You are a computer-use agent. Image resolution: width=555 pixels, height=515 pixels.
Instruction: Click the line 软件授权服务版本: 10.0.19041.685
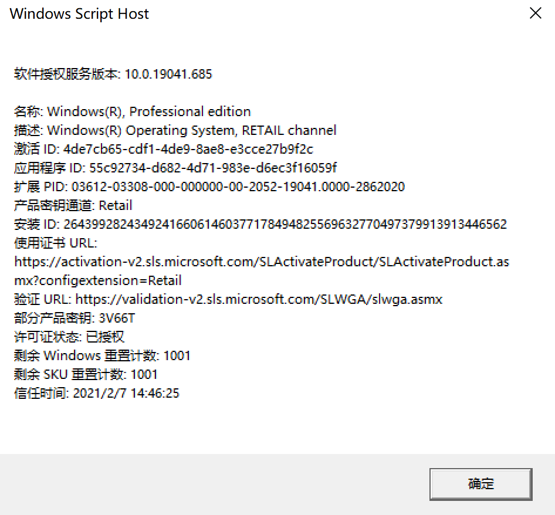pyautogui.click(x=113, y=74)
